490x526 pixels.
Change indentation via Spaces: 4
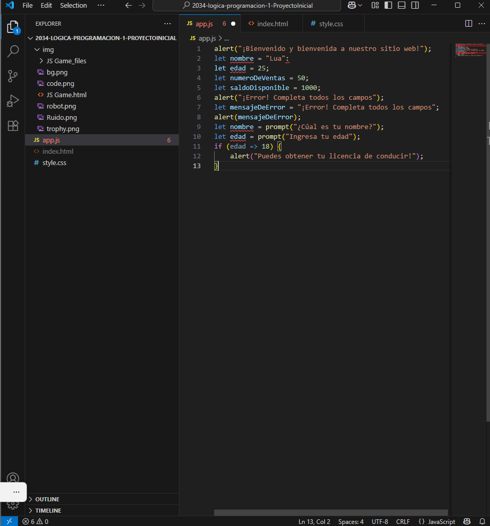pos(351,522)
